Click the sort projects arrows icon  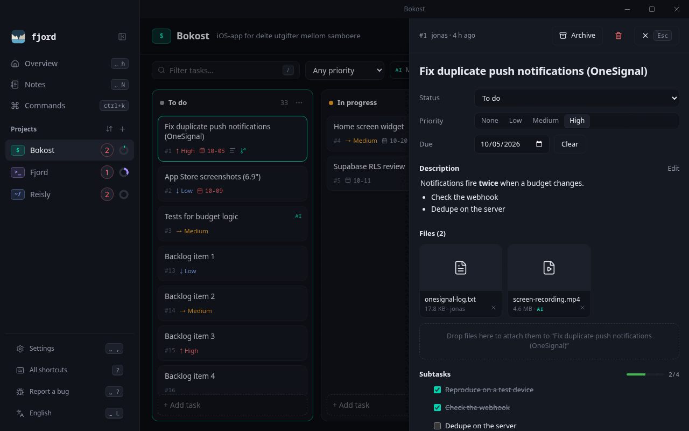(109, 129)
